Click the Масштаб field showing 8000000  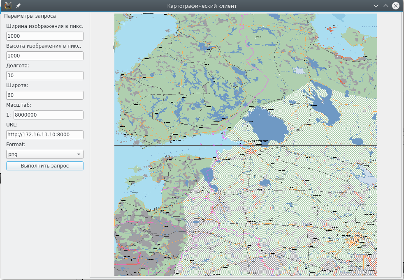49,115
